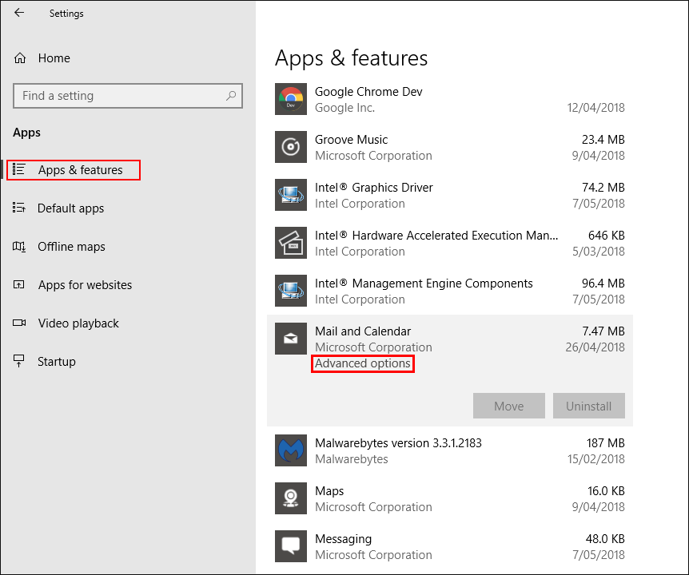Click the Move button
Image resolution: width=689 pixels, height=575 pixels.
click(509, 406)
